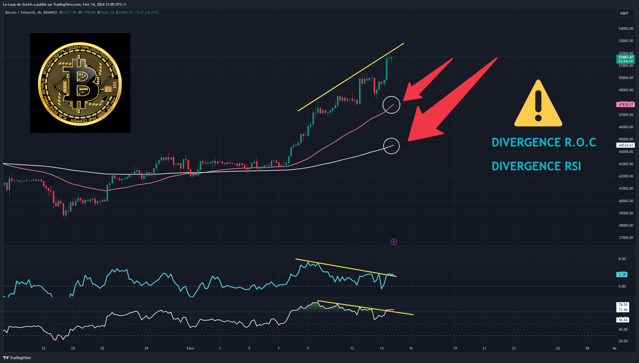Click the 7 date label on time axis

279,348
